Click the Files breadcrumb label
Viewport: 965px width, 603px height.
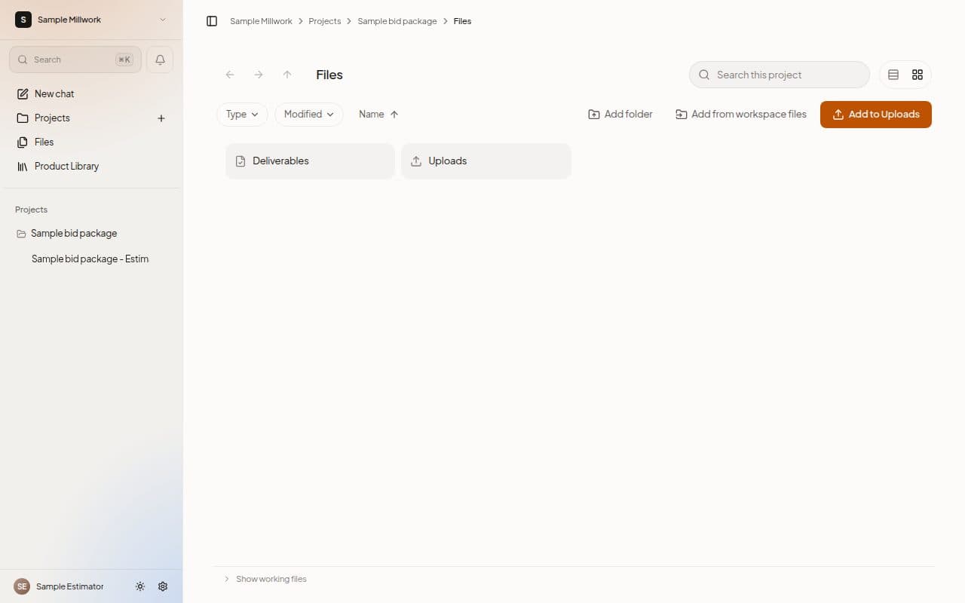(462, 21)
